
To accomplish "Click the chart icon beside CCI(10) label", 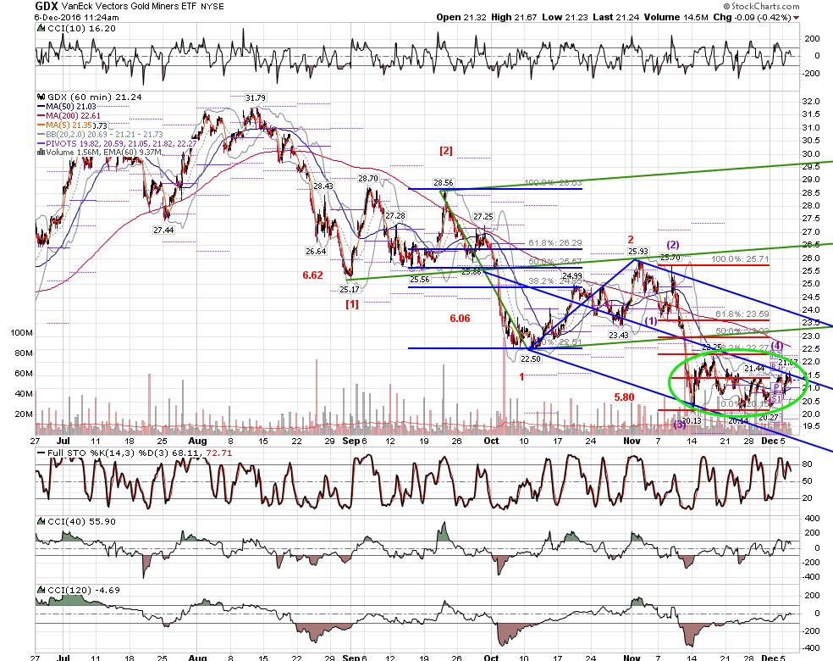I will [41, 28].
